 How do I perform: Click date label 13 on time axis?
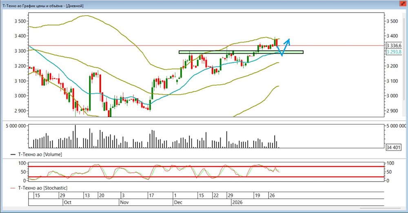tap(87, 195)
